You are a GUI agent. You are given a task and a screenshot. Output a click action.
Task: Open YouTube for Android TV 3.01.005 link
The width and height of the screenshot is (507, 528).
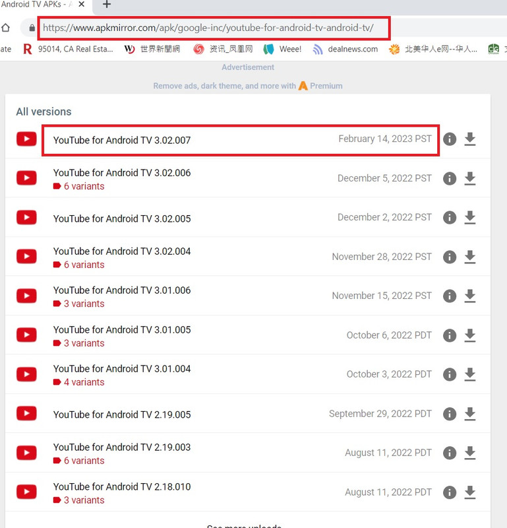coord(122,329)
